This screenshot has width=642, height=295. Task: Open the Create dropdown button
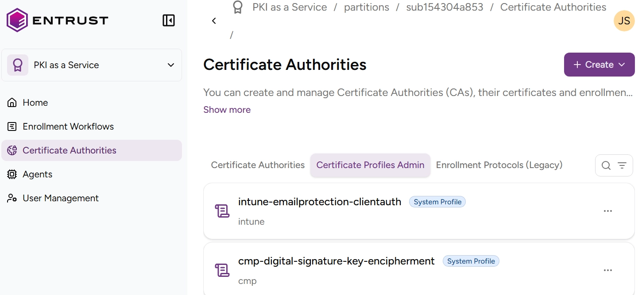[x=599, y=65]
